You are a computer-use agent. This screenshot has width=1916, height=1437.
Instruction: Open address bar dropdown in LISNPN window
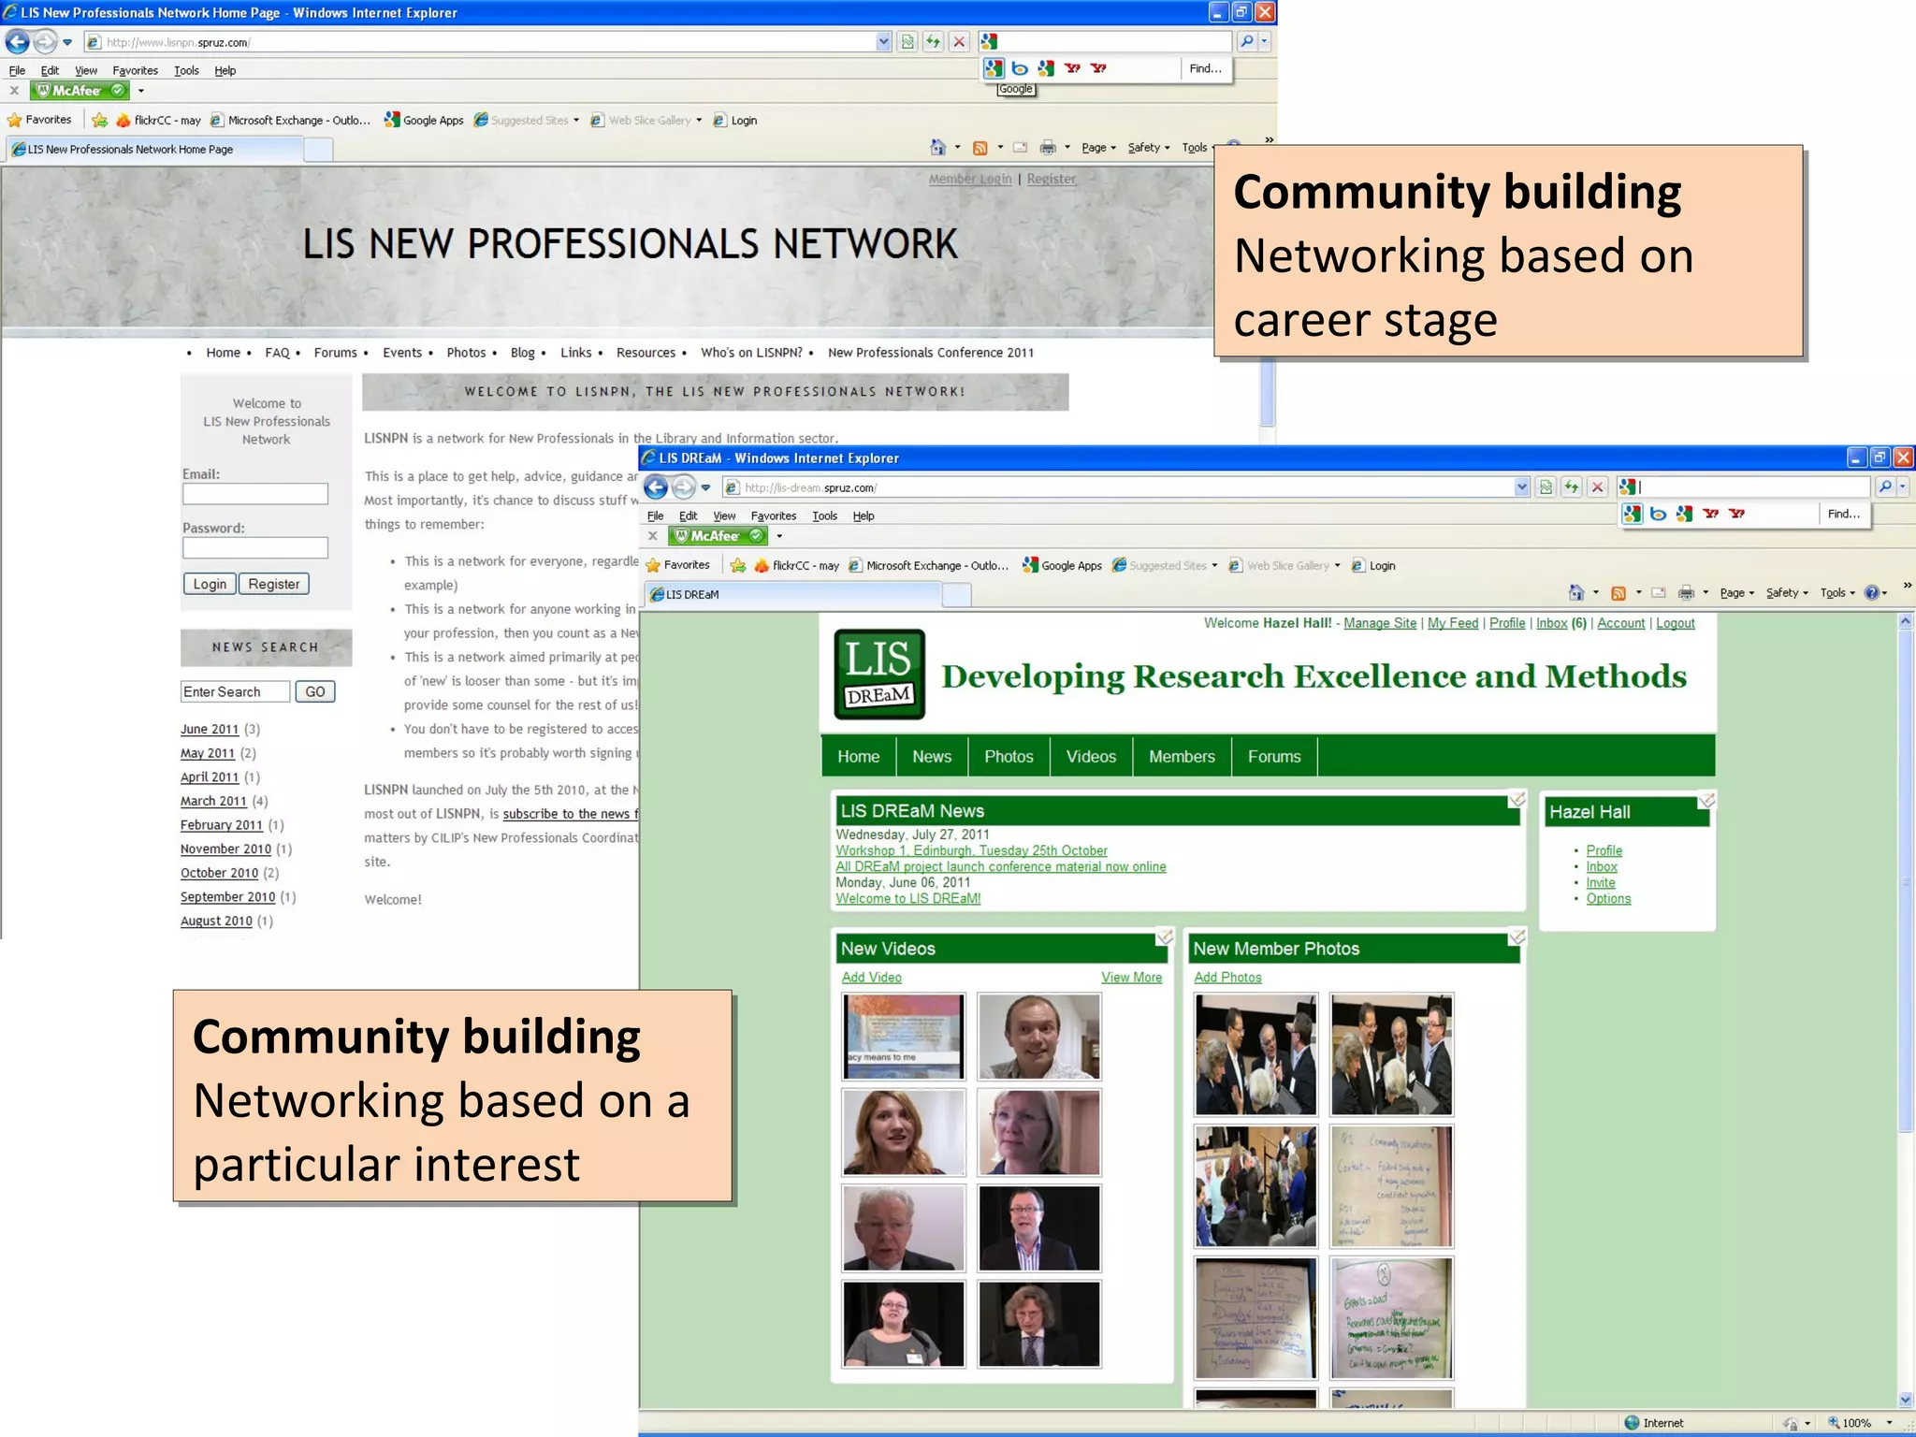tap(884, 42)
